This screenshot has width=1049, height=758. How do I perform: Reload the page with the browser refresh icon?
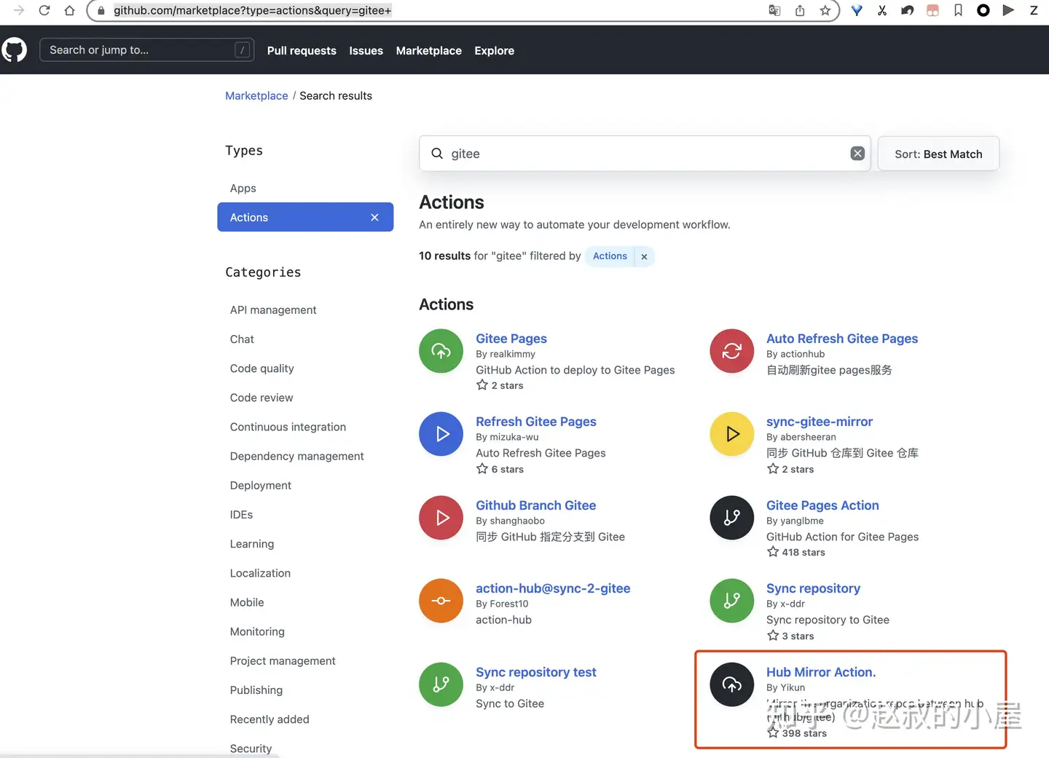(44, 10)
